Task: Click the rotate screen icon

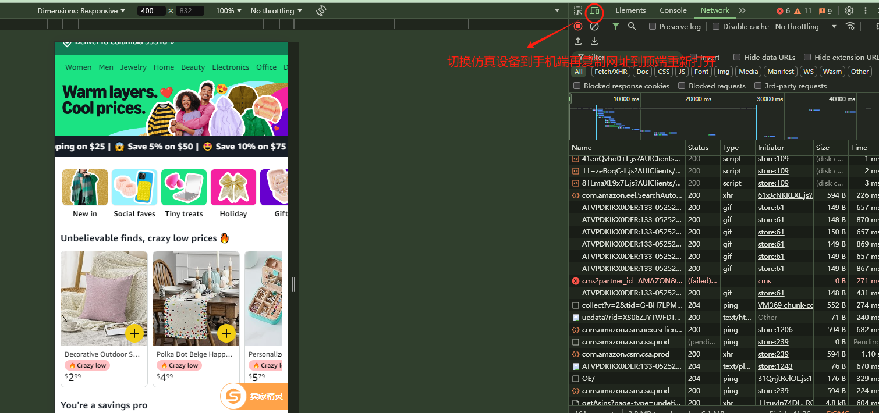Action: pos(321,10)
